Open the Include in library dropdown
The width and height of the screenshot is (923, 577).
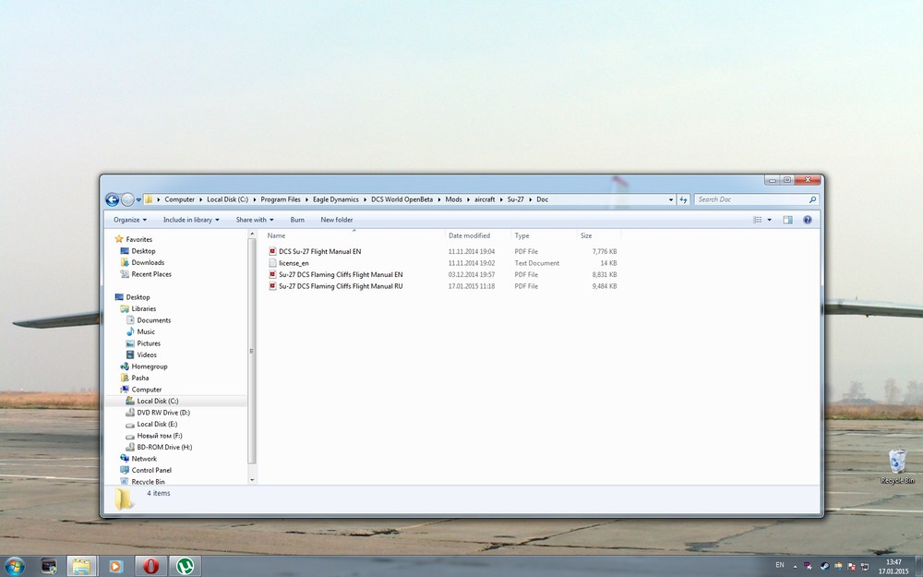[191, 220]
